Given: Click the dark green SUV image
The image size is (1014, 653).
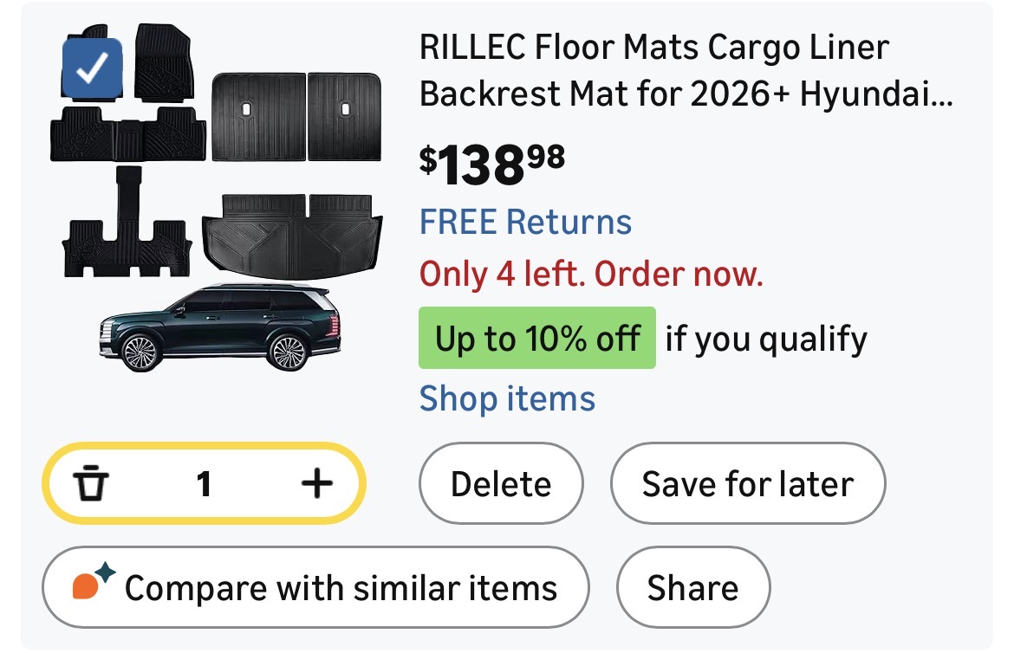Looking at the screenshot, I should 220,326.
